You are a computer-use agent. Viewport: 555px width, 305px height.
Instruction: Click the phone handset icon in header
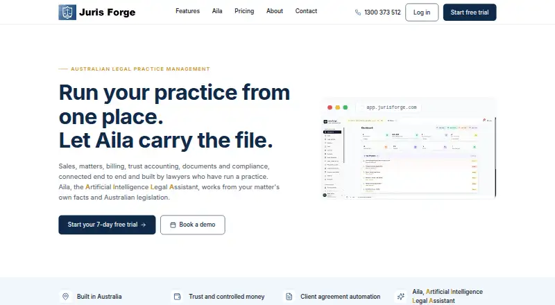(x=358, y=12)
